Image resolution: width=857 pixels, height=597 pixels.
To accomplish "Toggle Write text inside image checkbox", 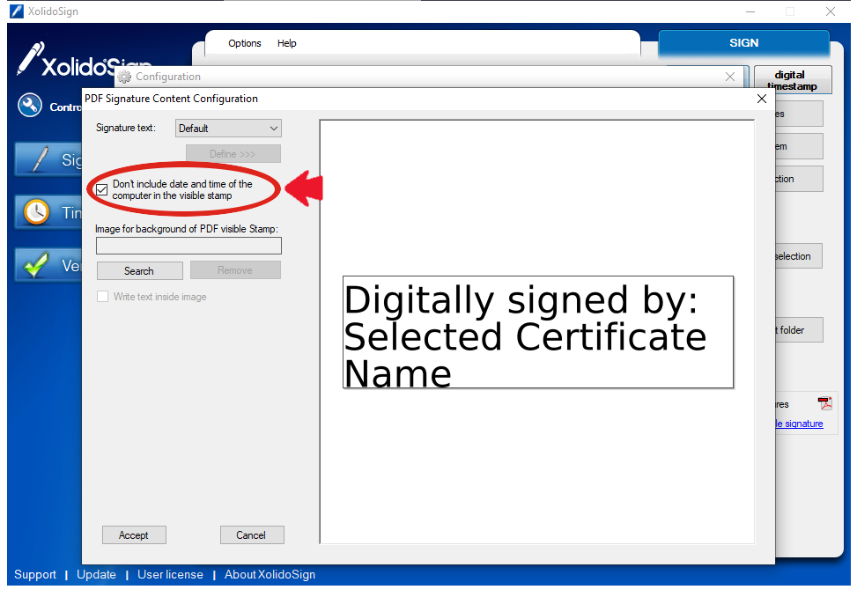I will coord(102,297).
